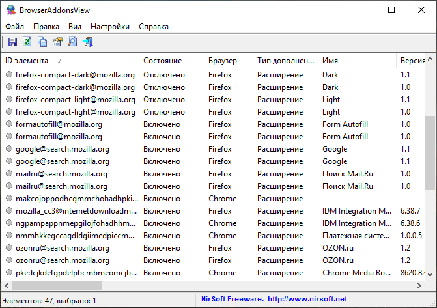Click the version cell 6.38.6
437x308 pixels.
[410, 223]
